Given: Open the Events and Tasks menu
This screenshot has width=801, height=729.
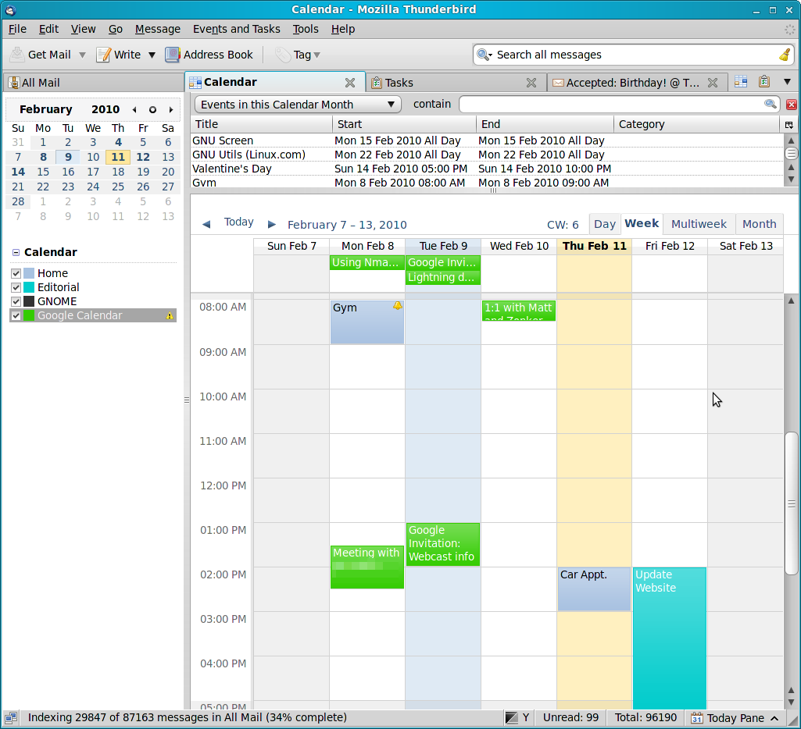Looking at the screenshot, I should (x=236, y=29).
